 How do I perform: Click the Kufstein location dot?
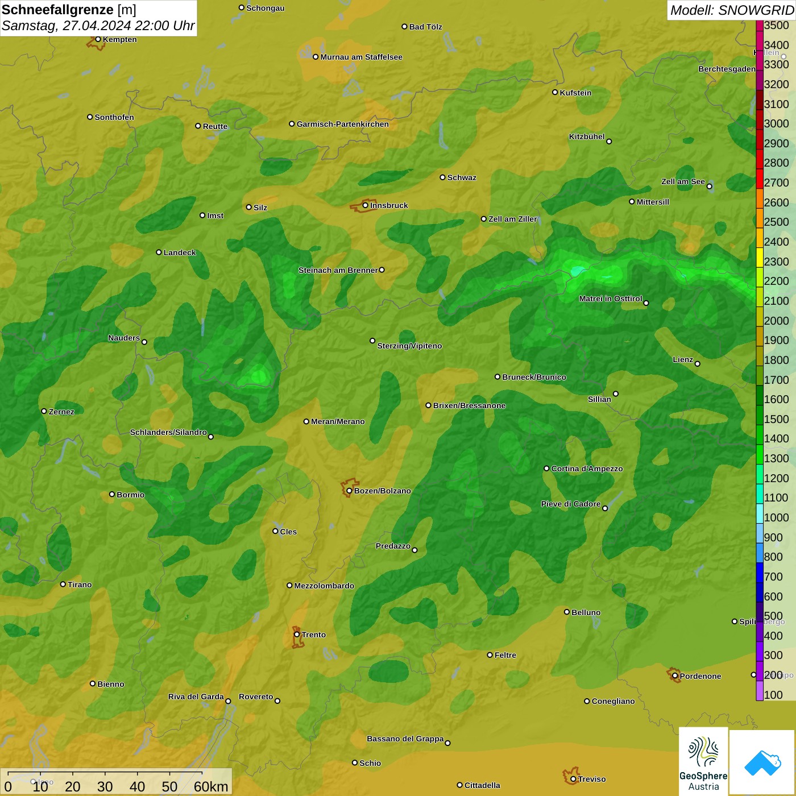click(555, 92)
